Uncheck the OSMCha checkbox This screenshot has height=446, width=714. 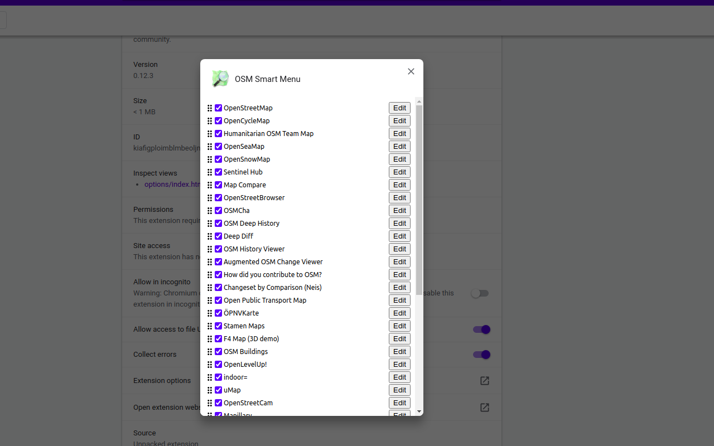(219, 210)
